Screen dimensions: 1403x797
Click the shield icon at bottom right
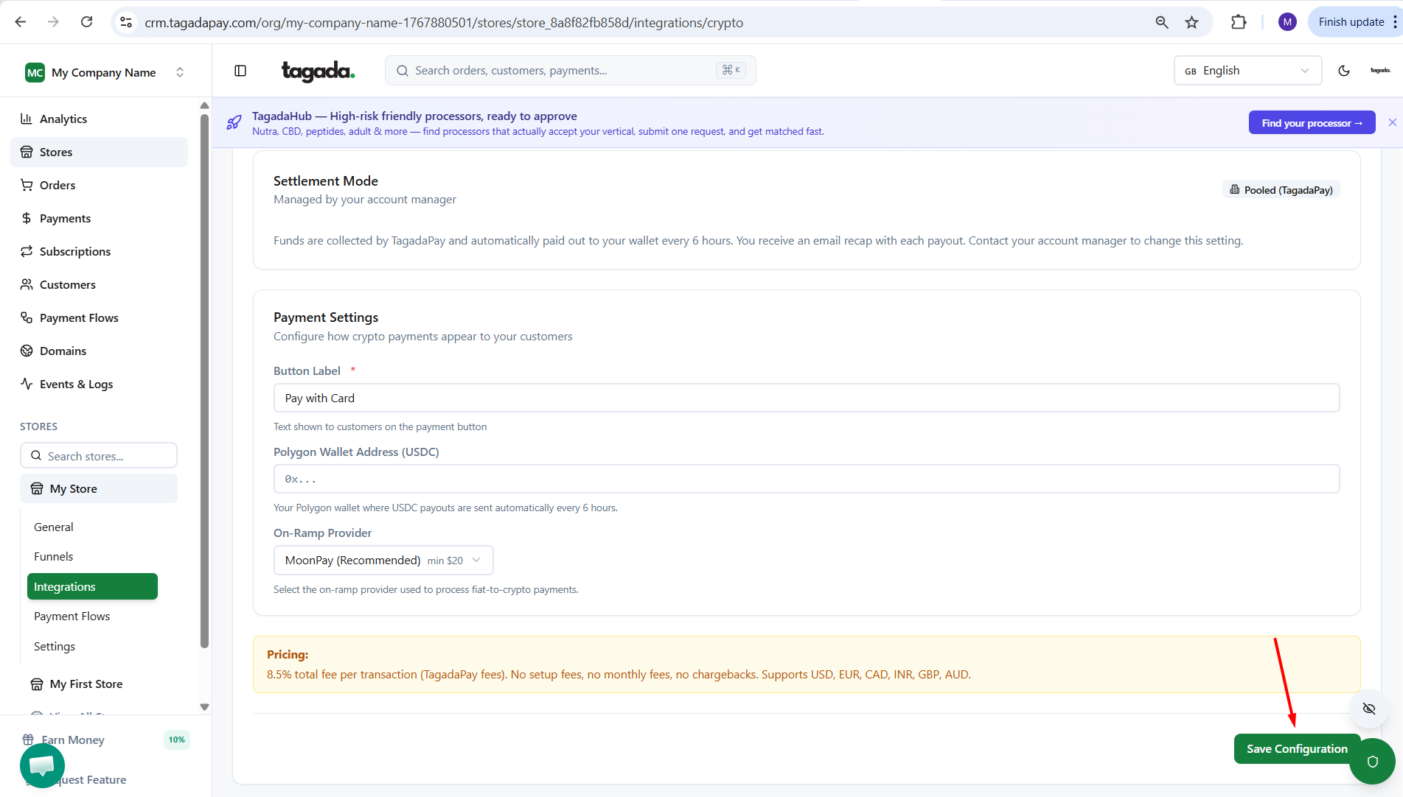pyautogui.click(x=1372, y=761)
